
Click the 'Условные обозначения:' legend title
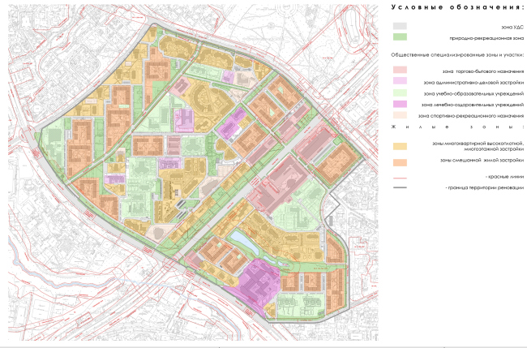(457, 6)
